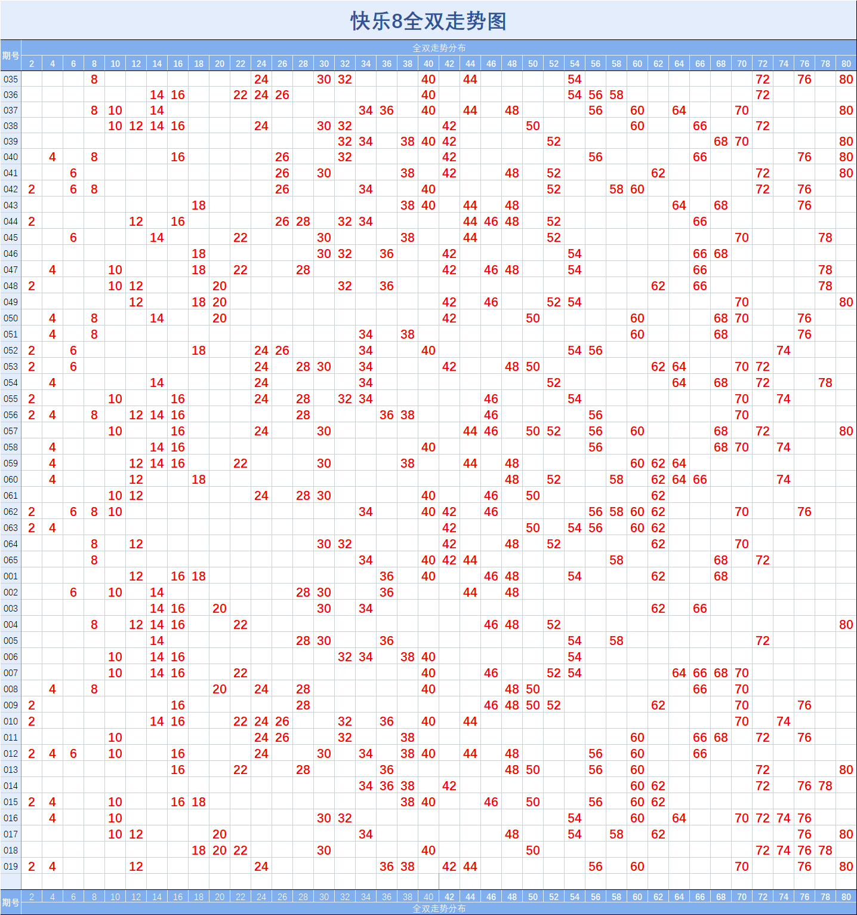This screenshot has width=857, height=915.
Task: Select column header 80 in the top header row
Action: click(x=846, y=63)
